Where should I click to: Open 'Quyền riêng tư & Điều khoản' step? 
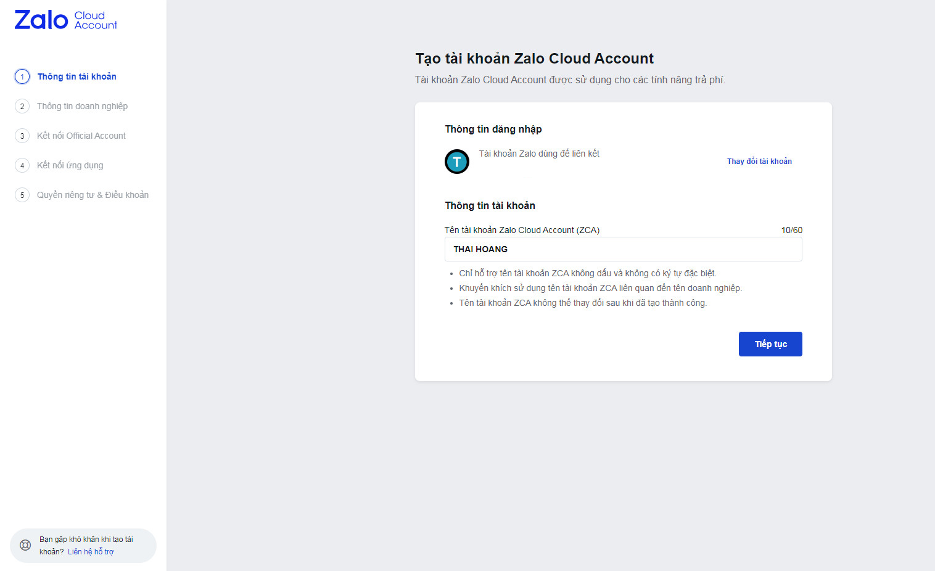click(93, 195)
